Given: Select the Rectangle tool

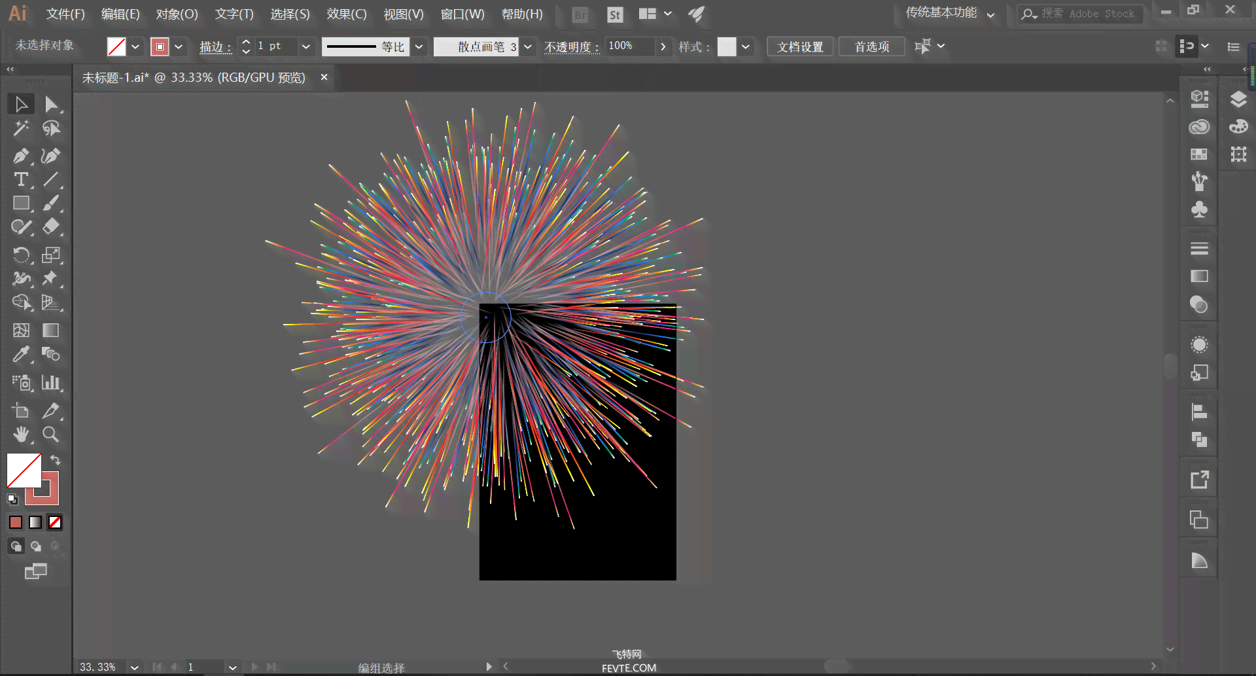Looking at the screenshot, I should 21,203.
